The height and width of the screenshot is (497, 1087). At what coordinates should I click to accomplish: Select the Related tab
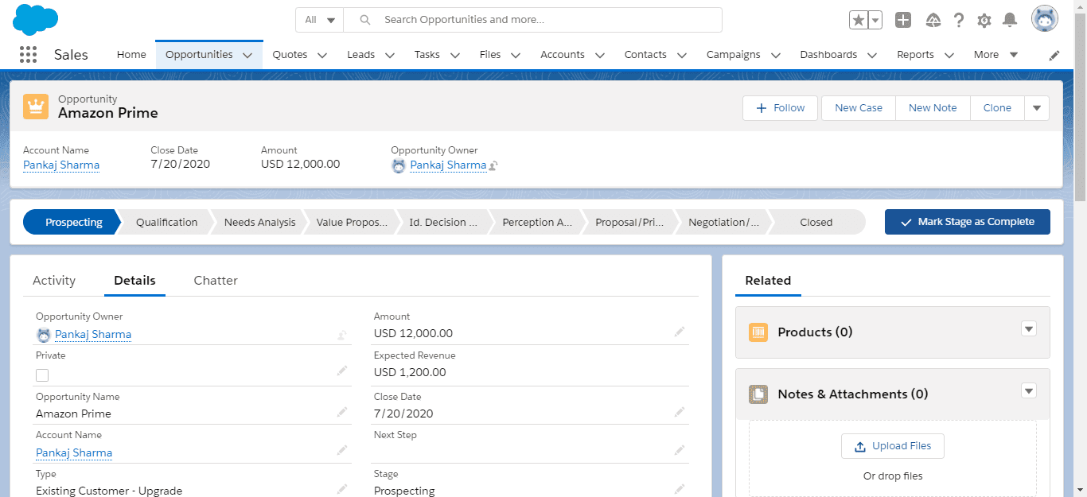point(768,281)
